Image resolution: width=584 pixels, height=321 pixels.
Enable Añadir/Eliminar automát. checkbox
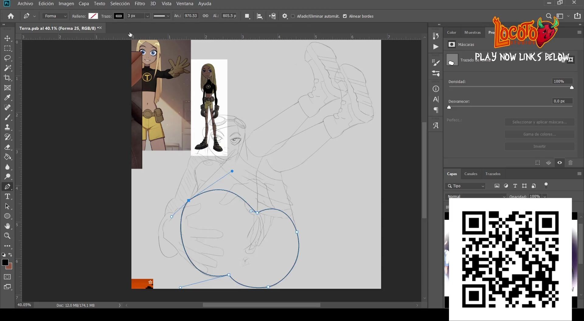[293, 16]
